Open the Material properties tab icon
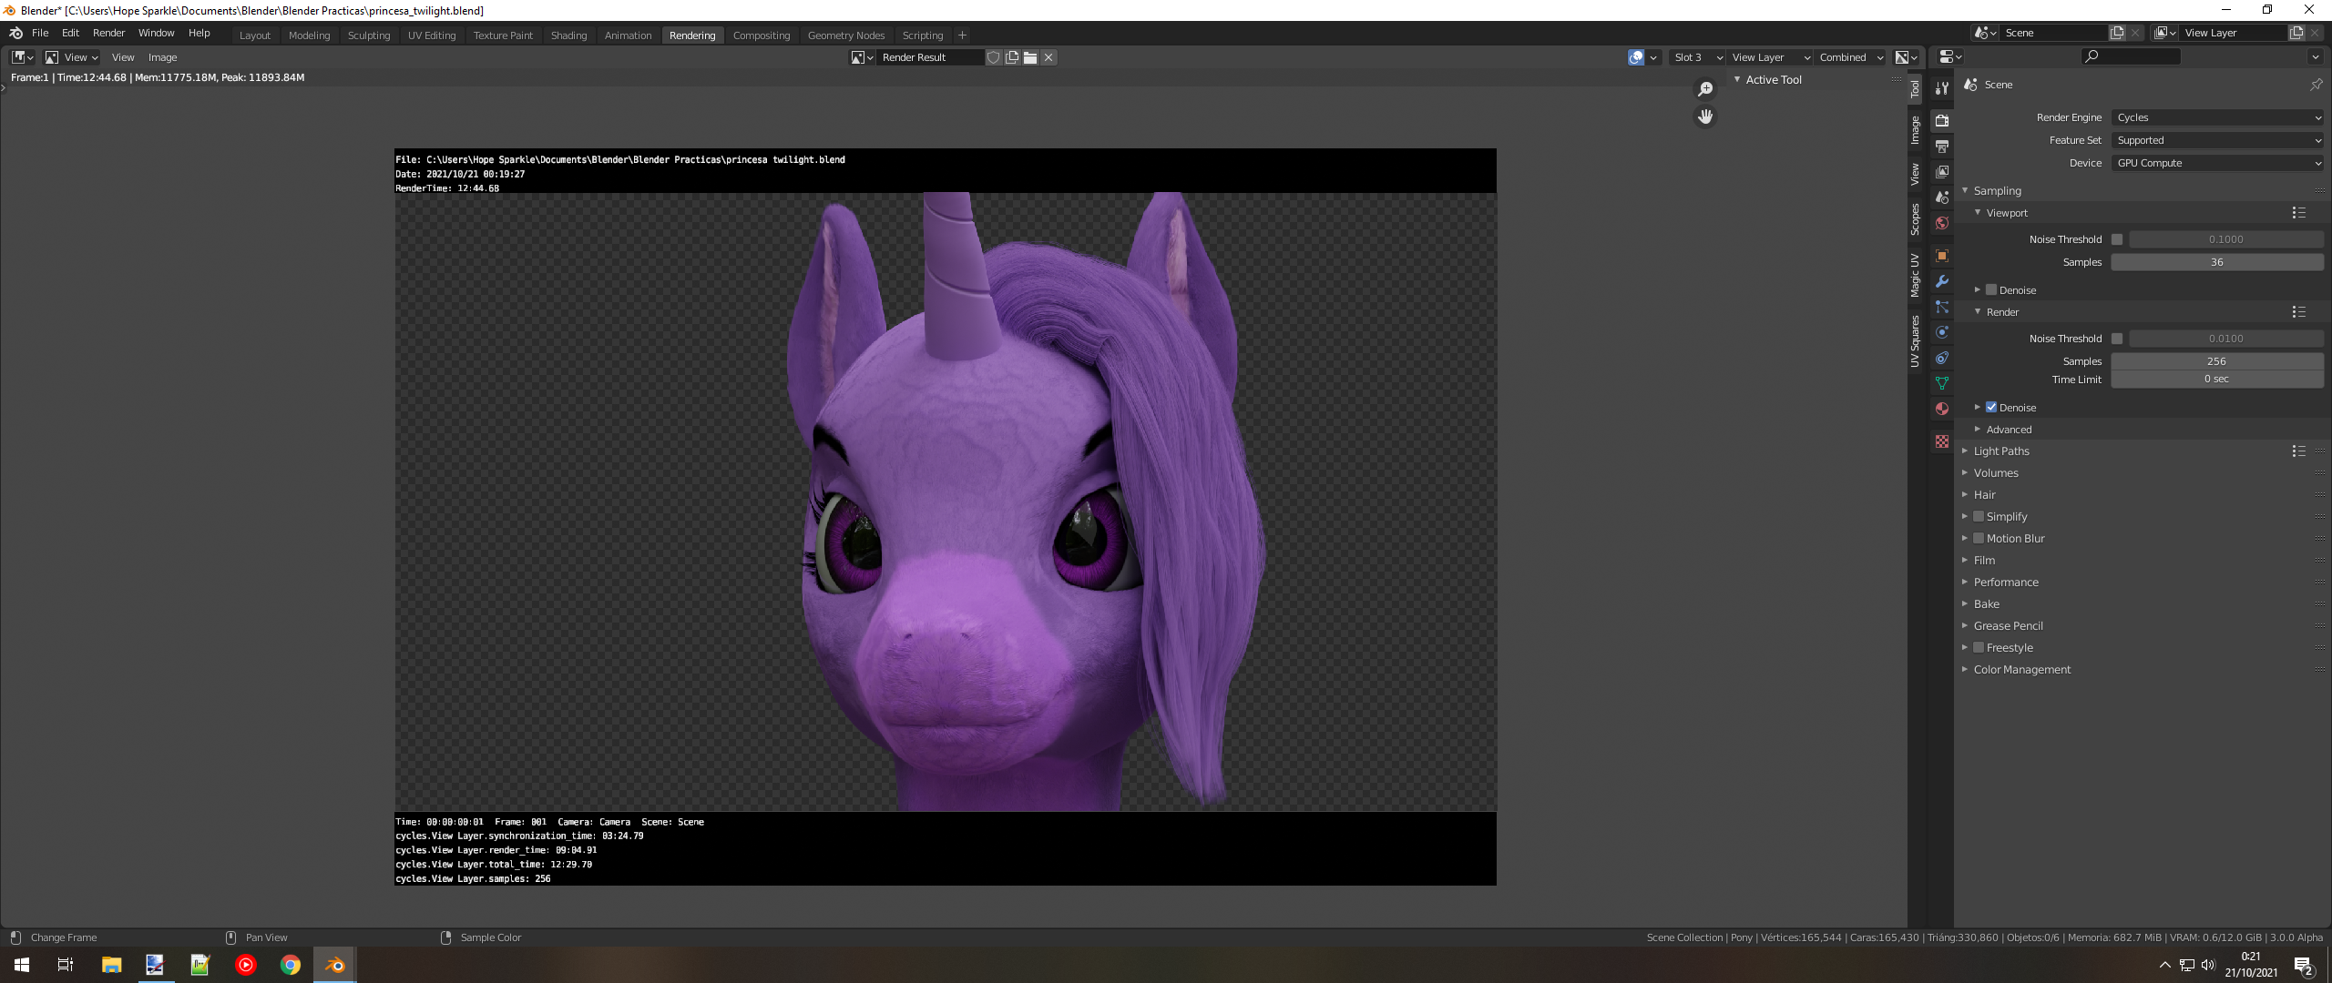 (1942, 409)
